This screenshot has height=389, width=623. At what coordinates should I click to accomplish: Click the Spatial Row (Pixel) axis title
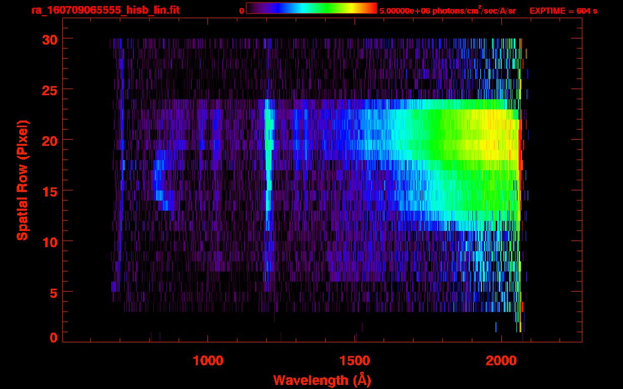coord(22,180)
